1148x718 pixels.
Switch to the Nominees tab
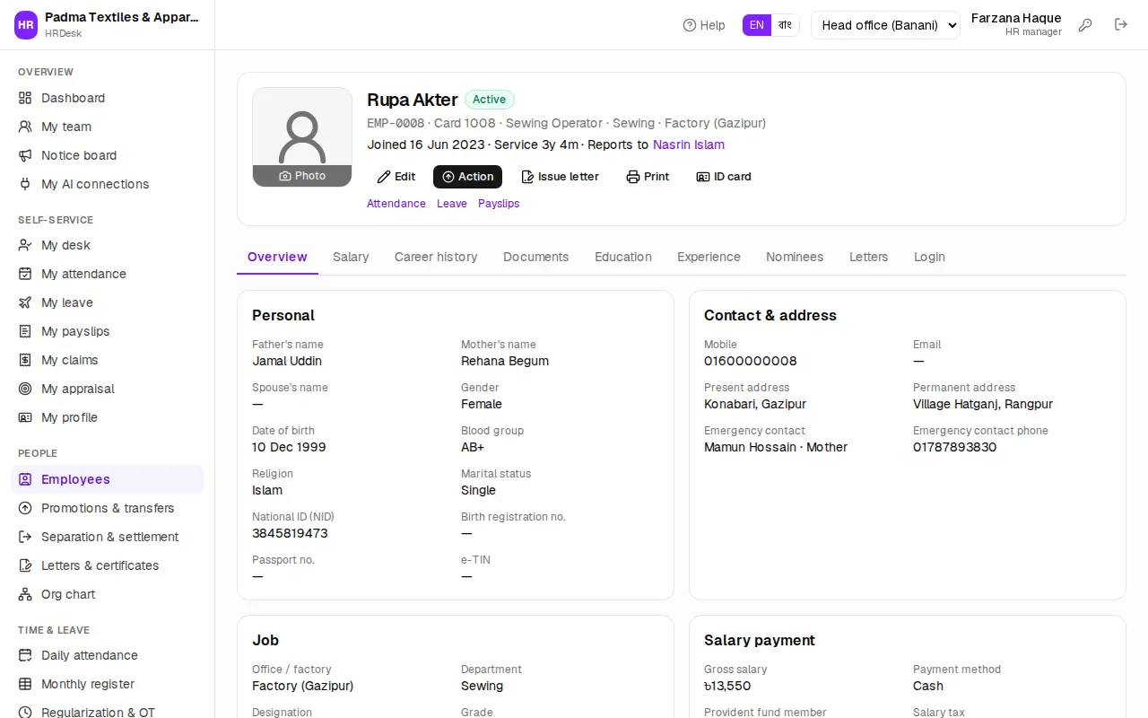click(795, 257)
